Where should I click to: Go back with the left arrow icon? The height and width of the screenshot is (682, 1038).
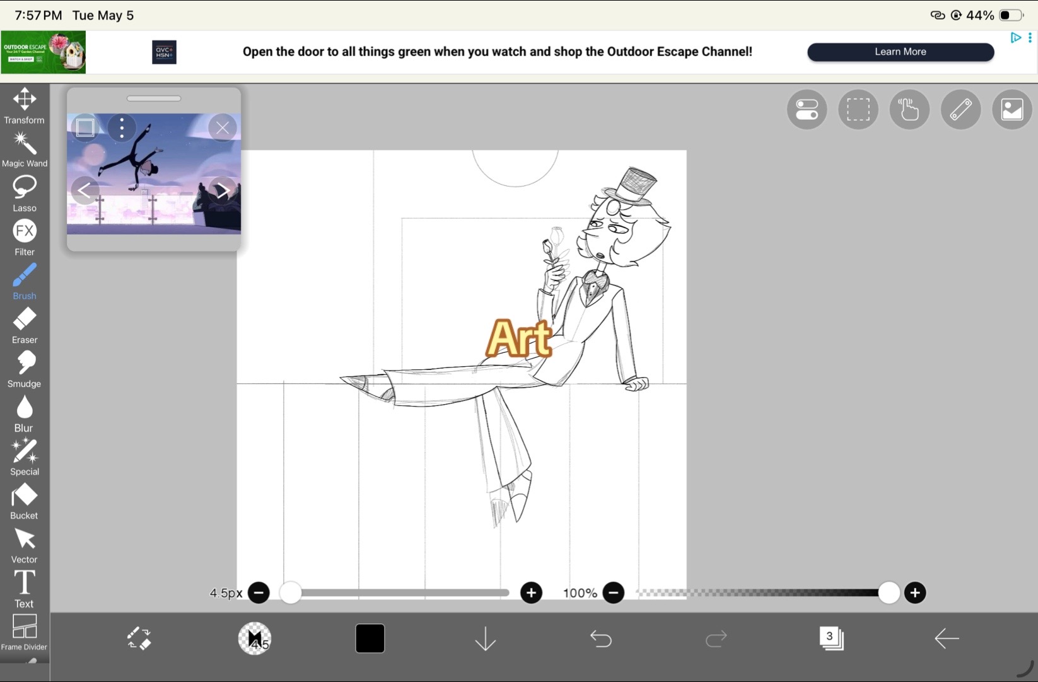pyautogui.click(x=947, y=639)
